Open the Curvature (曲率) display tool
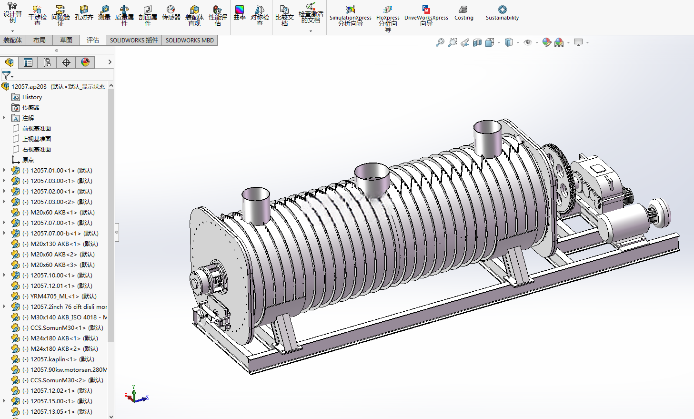694x419 pixels. click(240, 13)
